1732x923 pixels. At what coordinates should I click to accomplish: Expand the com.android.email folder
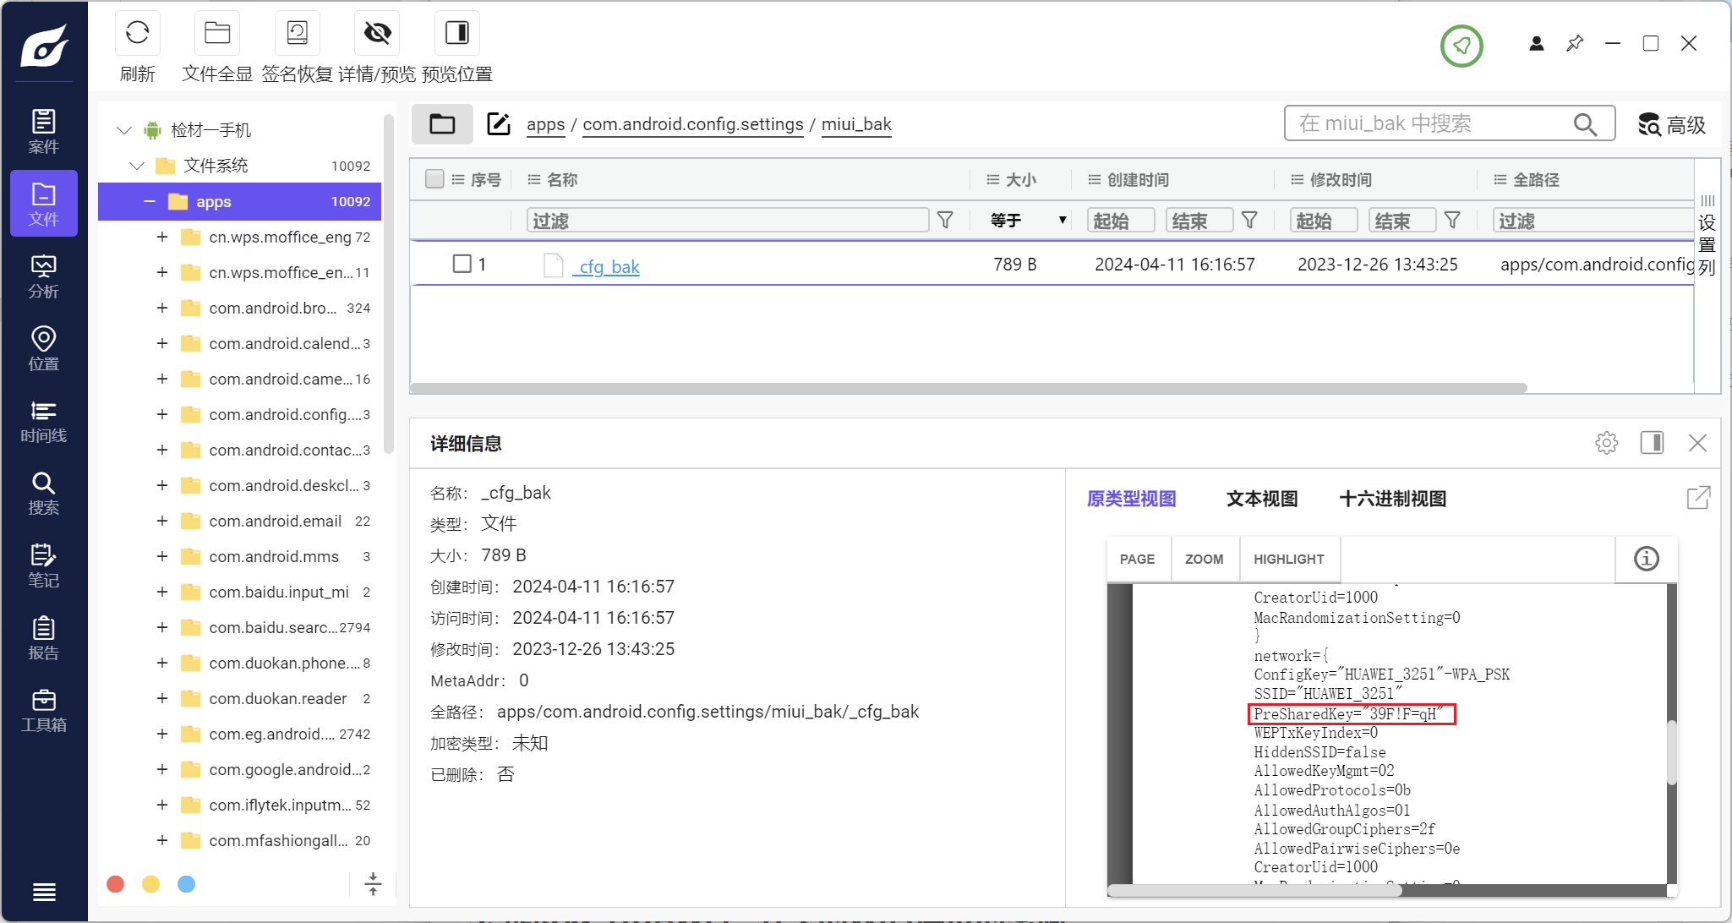point(161,521)
